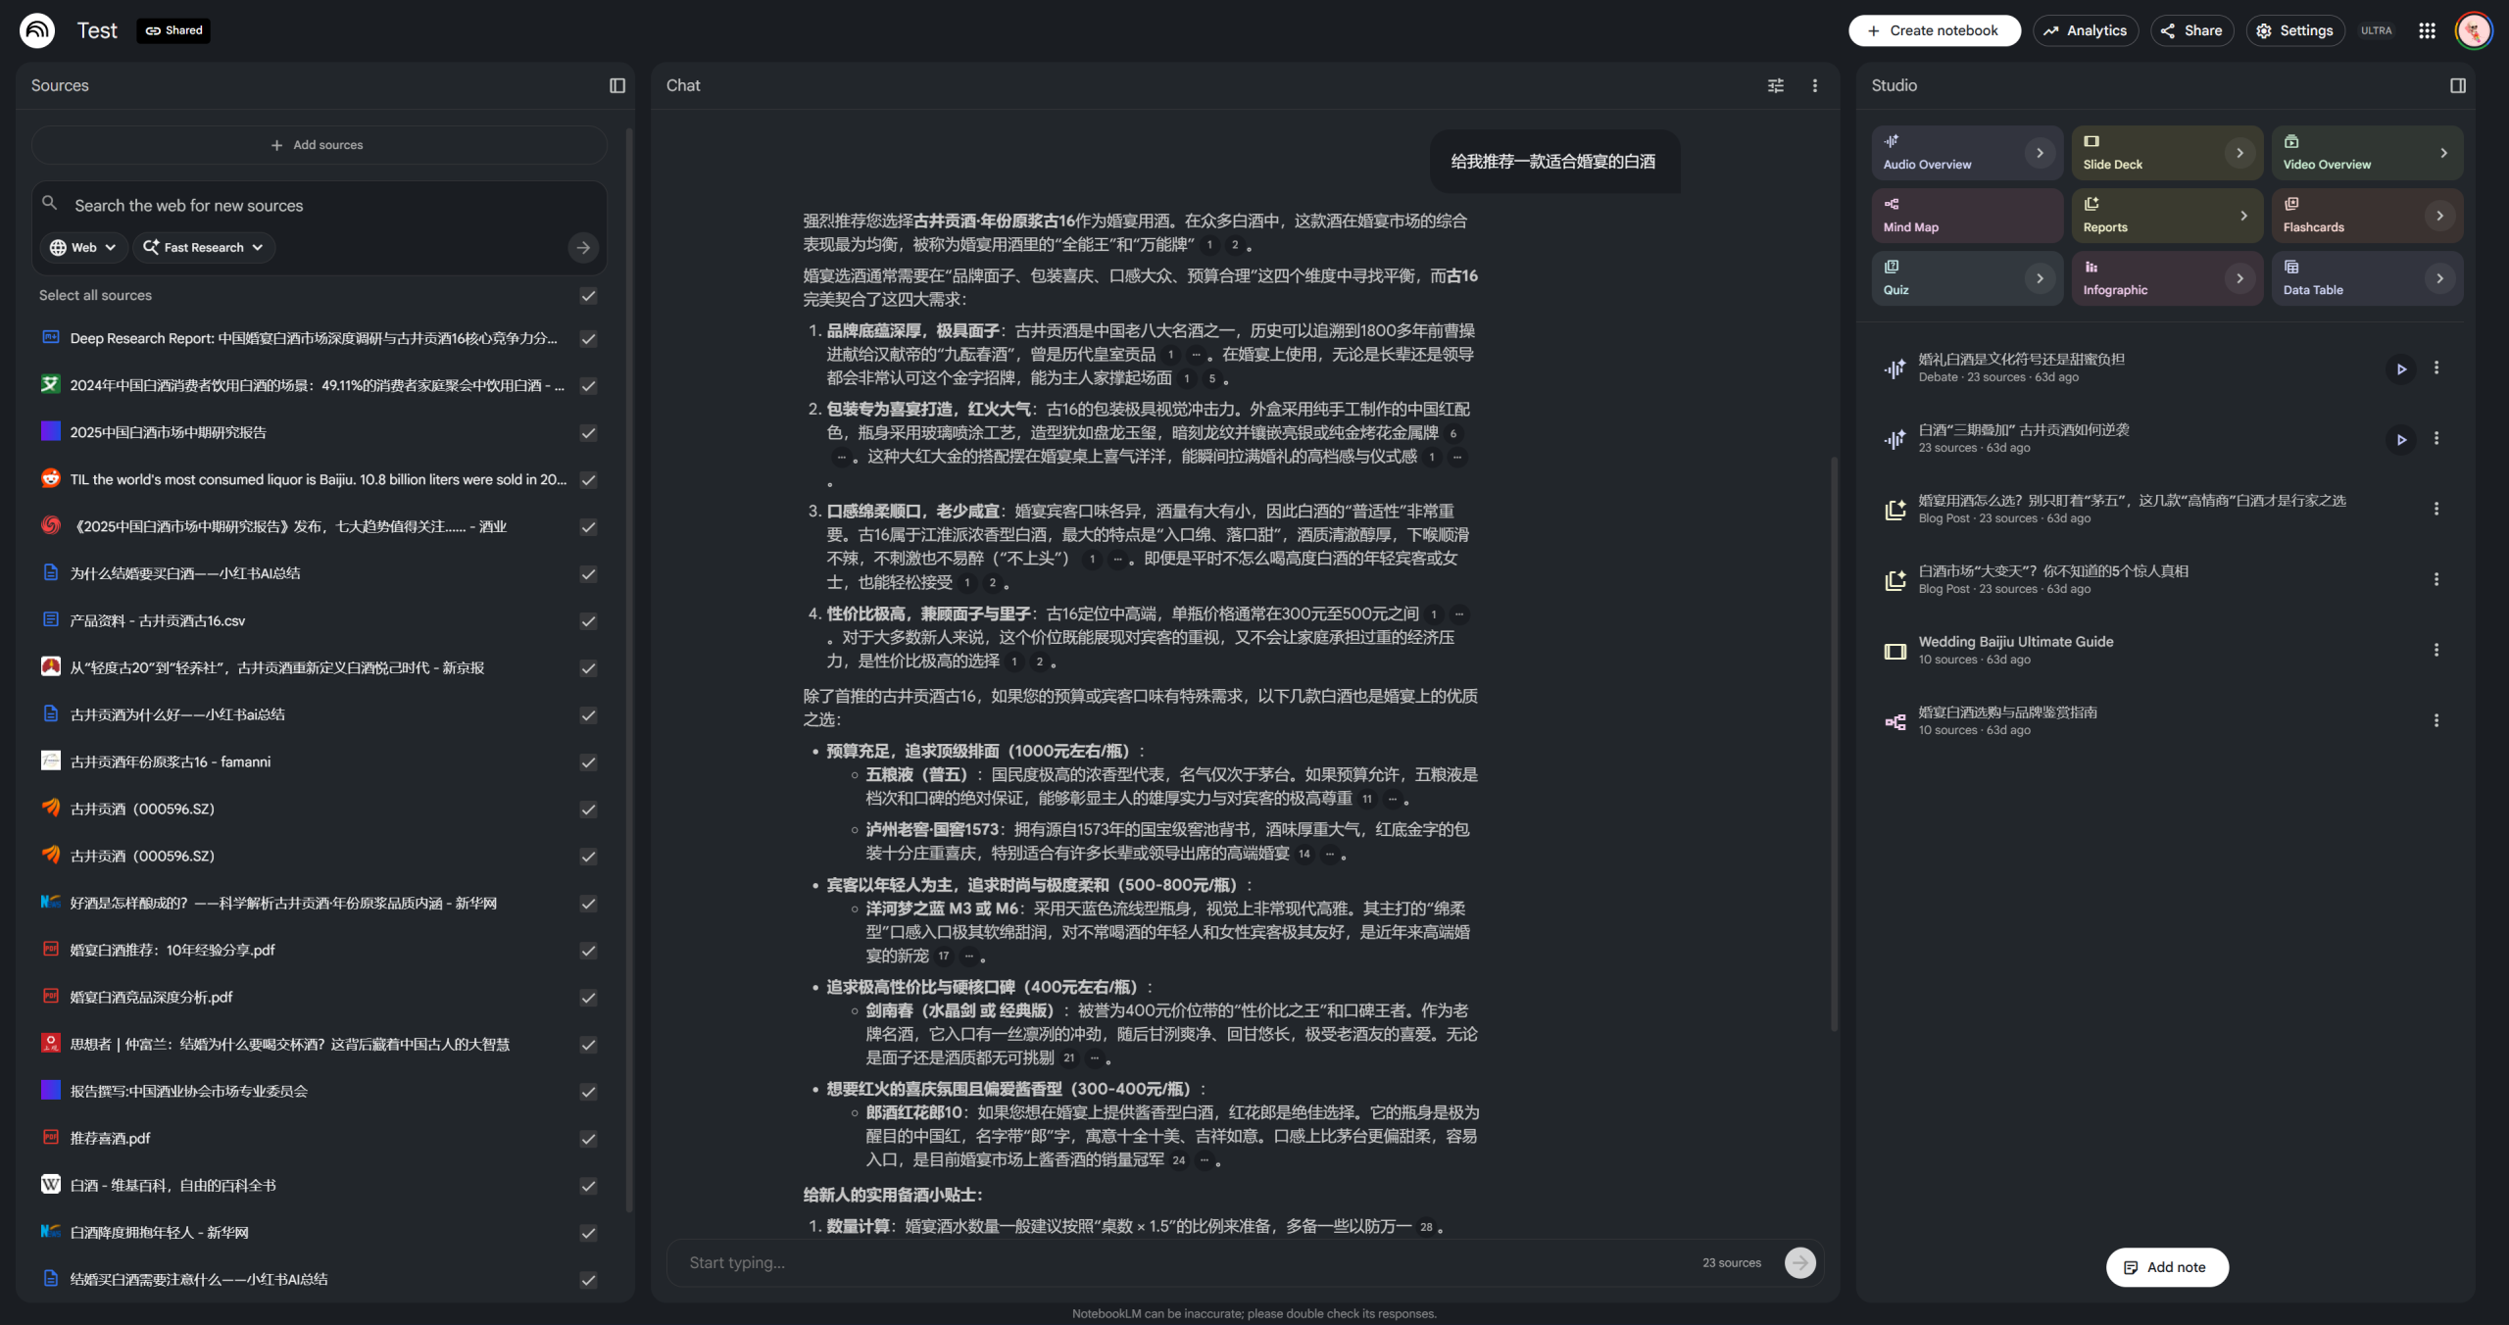
Task: Expand Fast Research mode dropdown
Action: click(x=204, y=247)
